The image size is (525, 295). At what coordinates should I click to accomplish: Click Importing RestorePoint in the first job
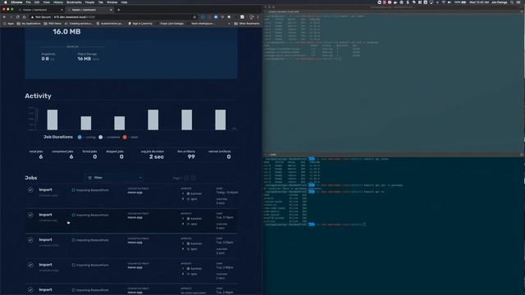coord(92,190)
